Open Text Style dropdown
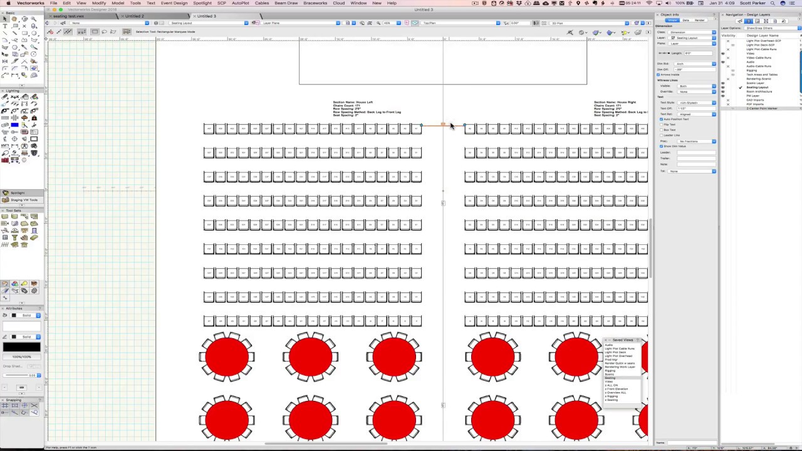The image size is (802, 451). 696,103
